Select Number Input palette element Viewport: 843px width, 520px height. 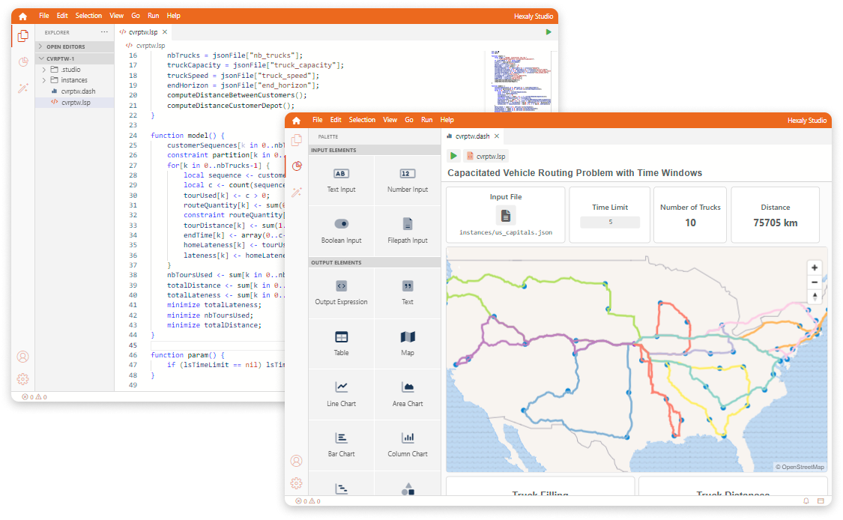(x=408, y=180)
